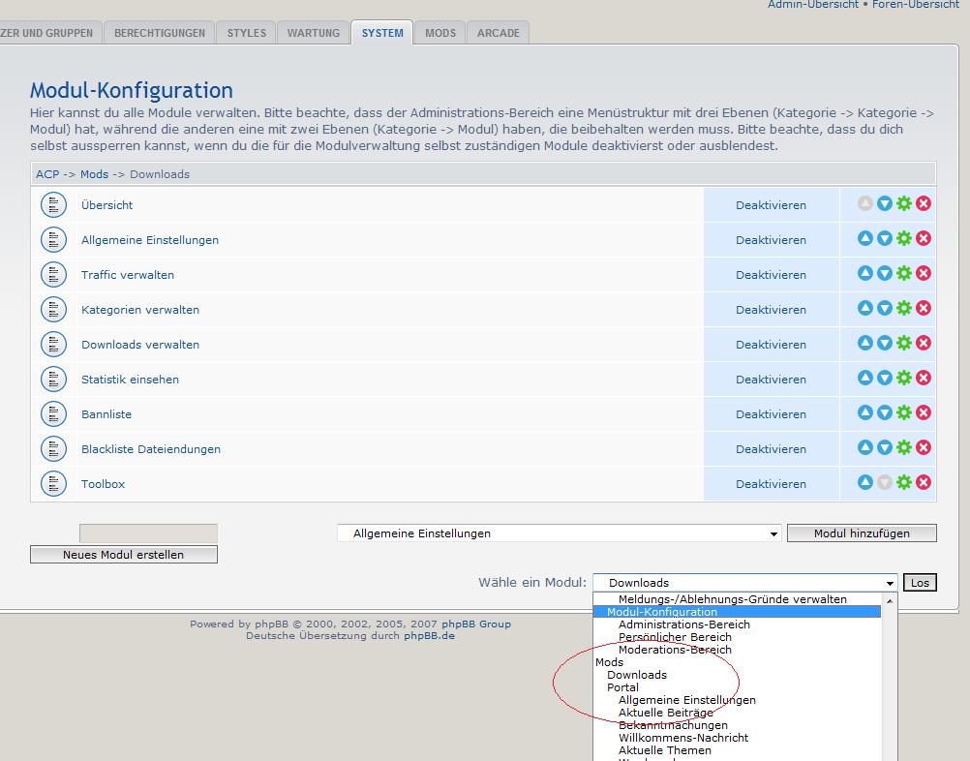Open the Allgemeine Einstellungen module dropdown
The width and height of the screenshot is (970, 761).
click(559, 533)
